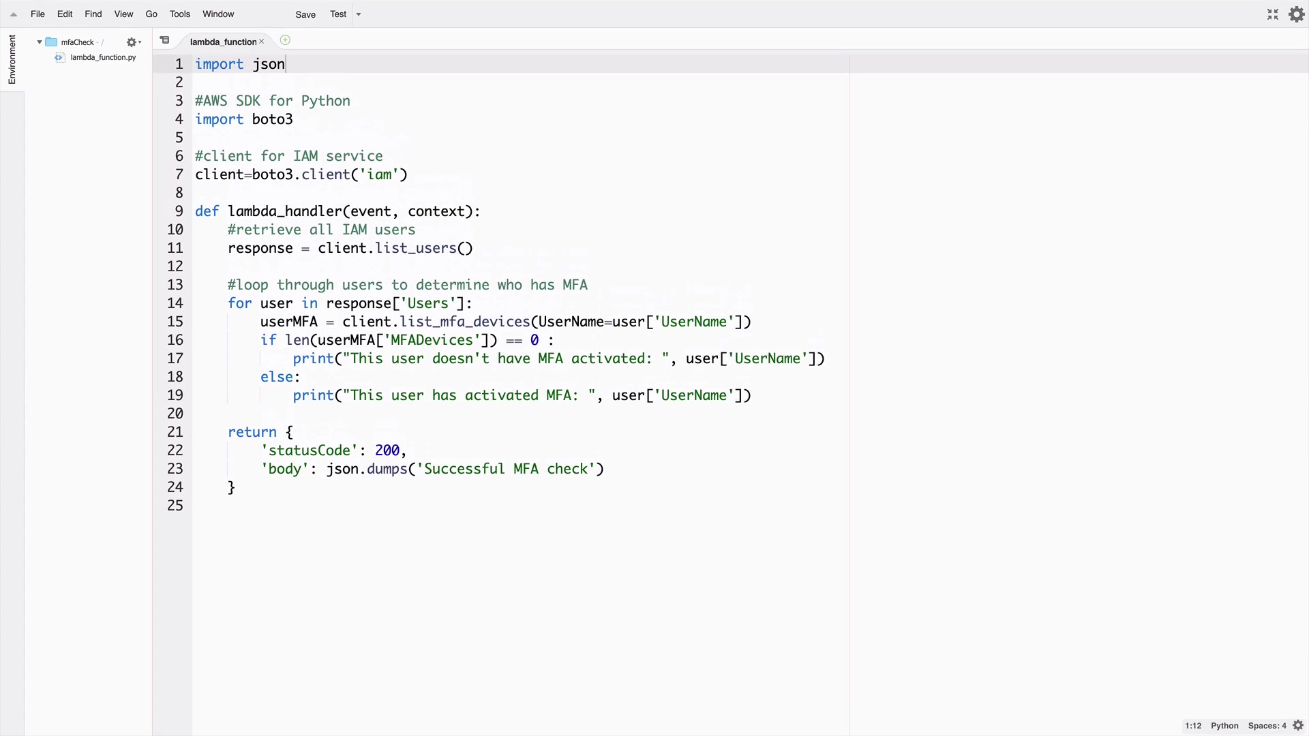Click the 1:12 cursor position indicator

(1193, 726)
